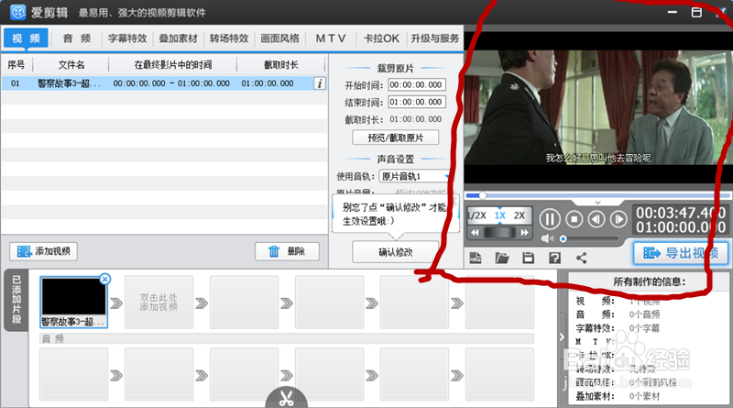Image resolution: width=733 pixels, height=408 pixels.
Task: Click the 在最终影片中的时间 column header
Action: (x=173, y=64)
